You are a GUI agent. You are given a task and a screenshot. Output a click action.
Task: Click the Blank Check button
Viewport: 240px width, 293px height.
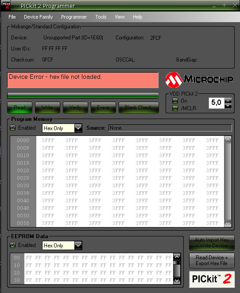[x=139, y=108]
